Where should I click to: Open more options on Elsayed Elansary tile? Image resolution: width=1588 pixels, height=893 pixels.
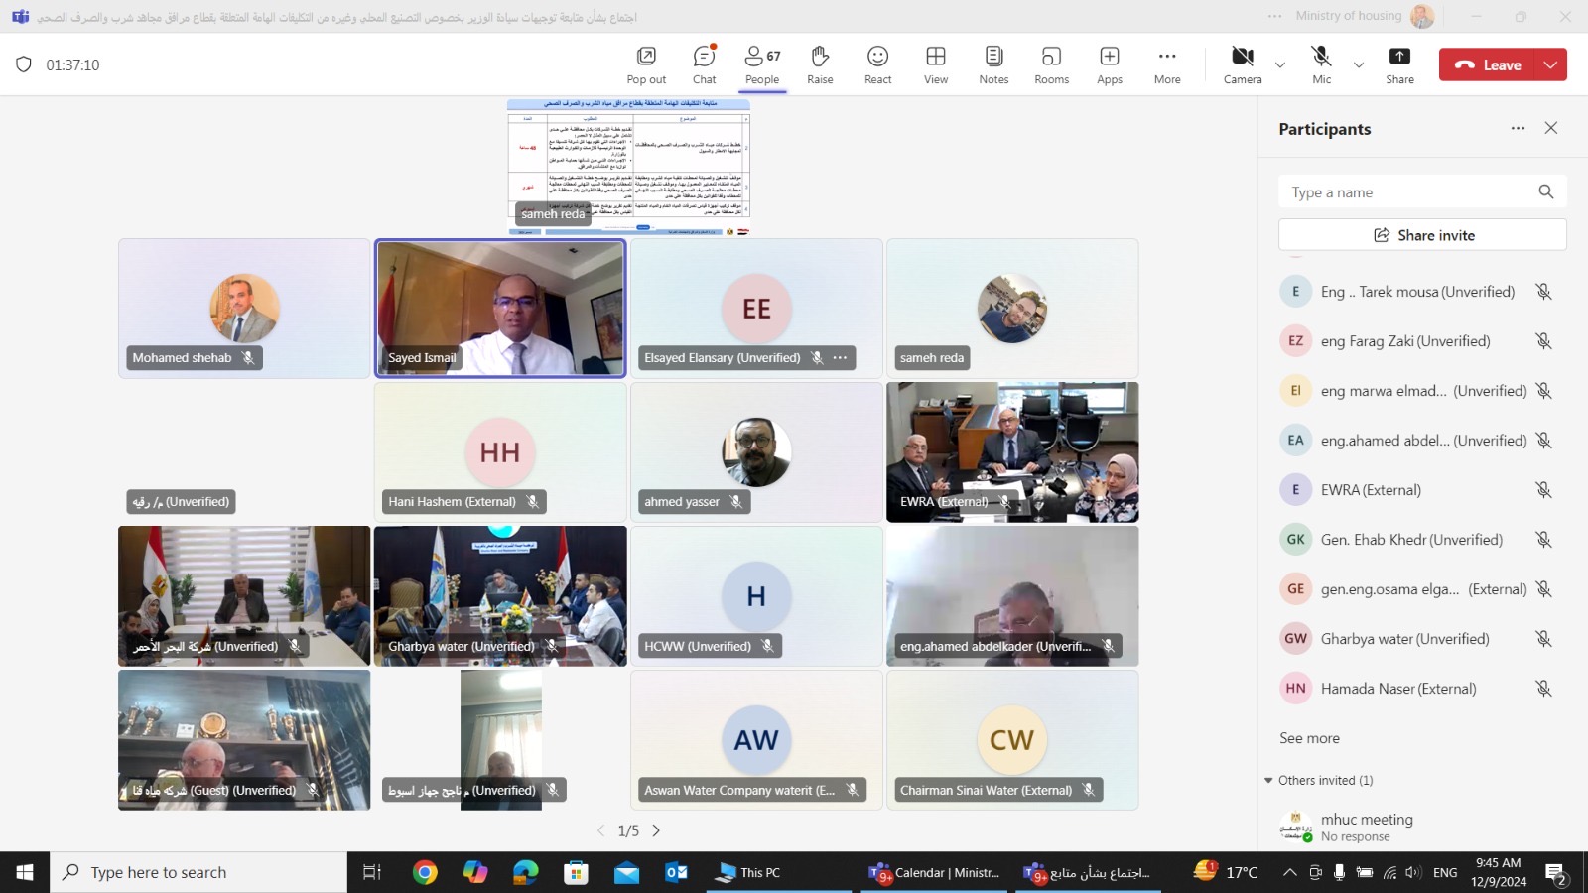click(840, 358)
